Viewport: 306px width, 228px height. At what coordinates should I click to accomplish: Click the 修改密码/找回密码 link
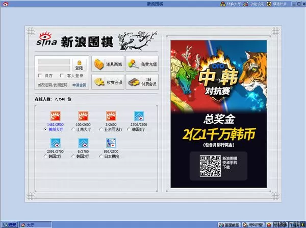[x=53, y=85]
